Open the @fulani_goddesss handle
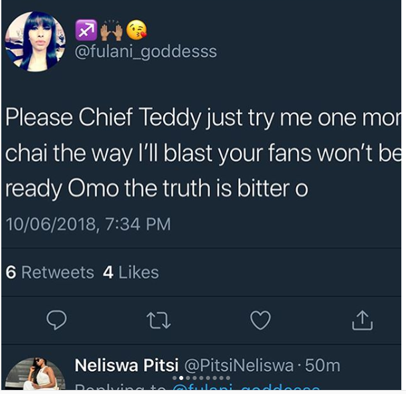This screenshot has height=394, width=406. coord(145,52)
